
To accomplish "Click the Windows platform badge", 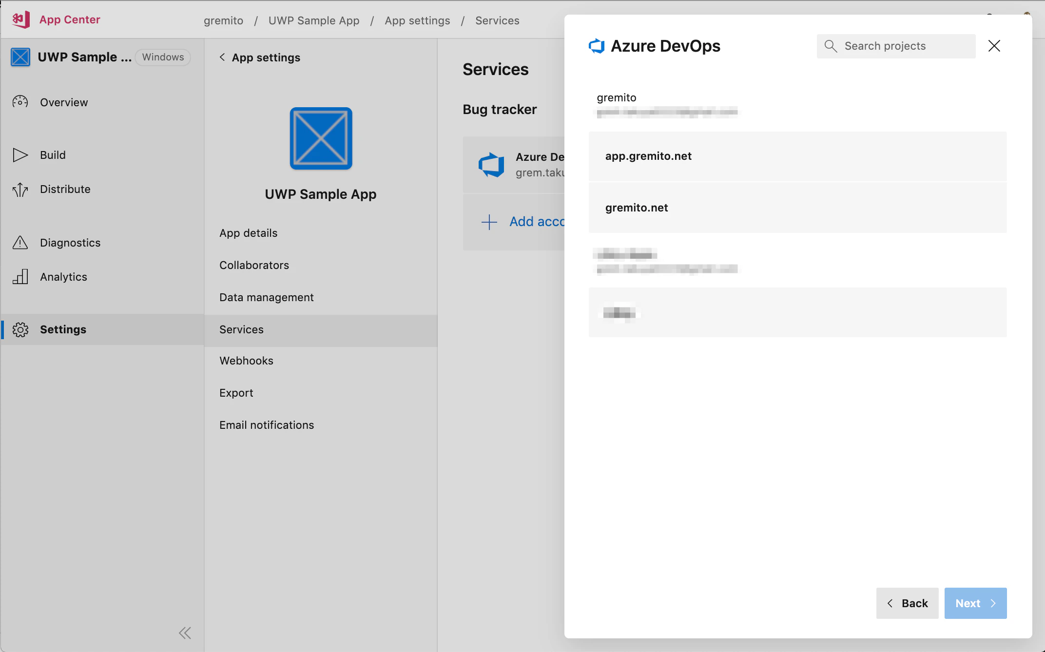I will (163, 57).
